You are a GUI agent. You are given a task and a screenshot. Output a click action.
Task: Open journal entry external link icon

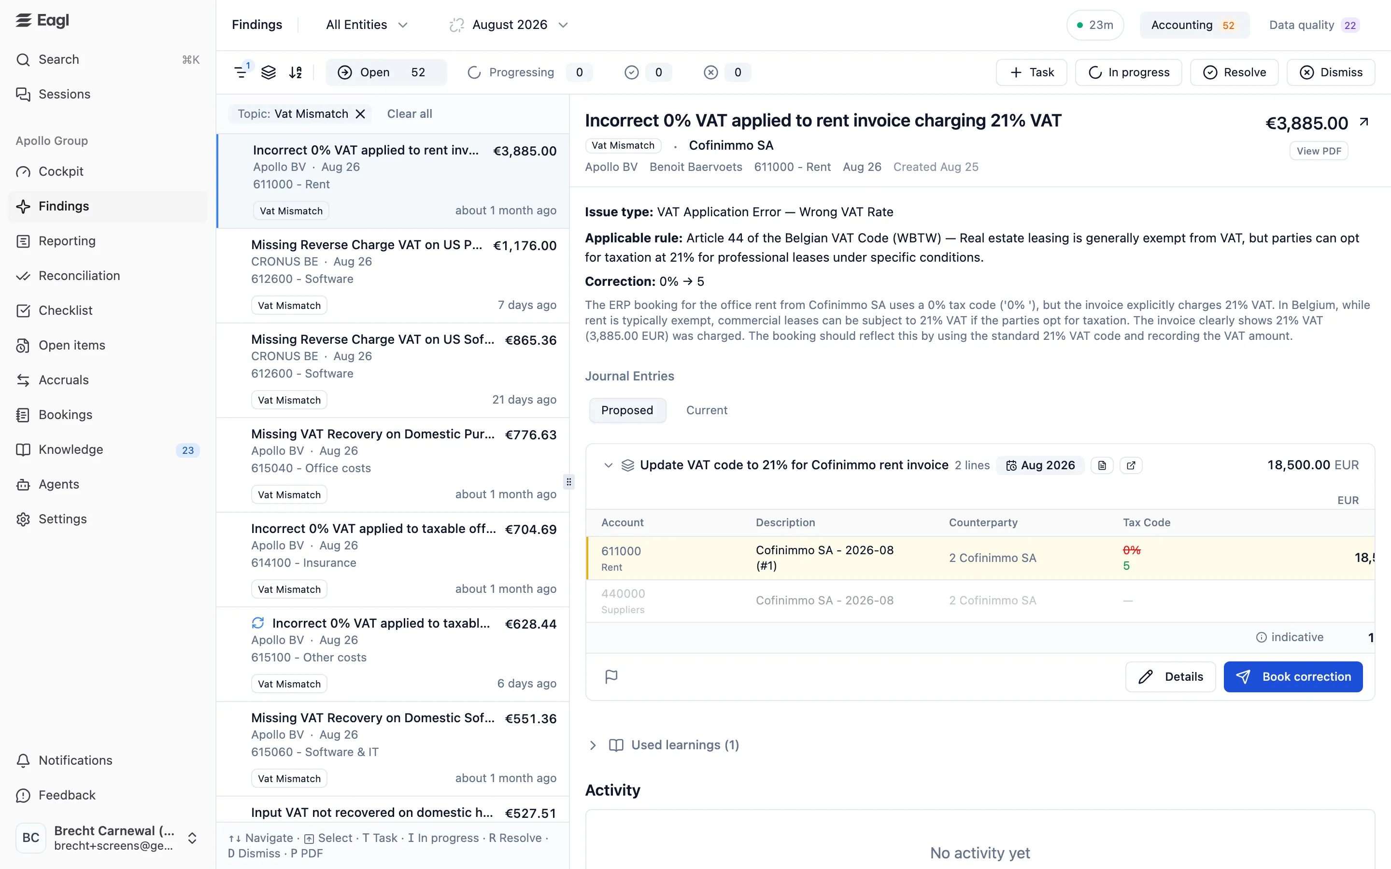click(1131, 465)
